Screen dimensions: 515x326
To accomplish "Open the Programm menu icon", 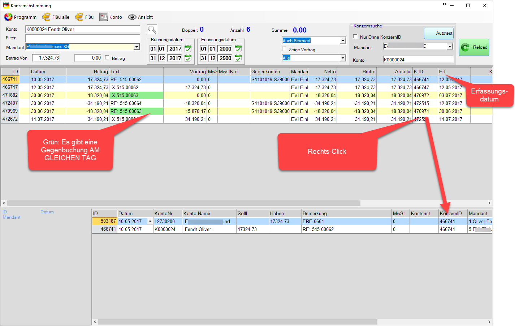I will pos(8,17).
